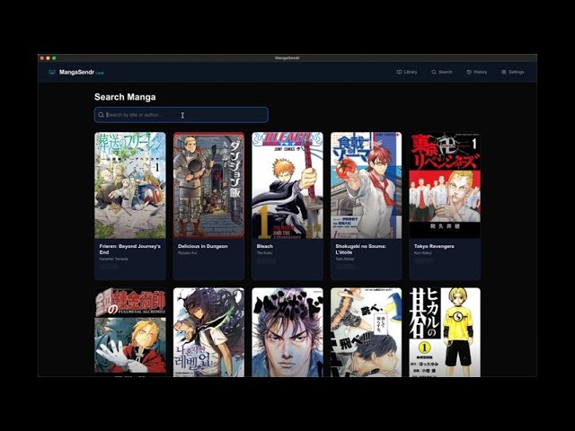
Task: Maximize the MangaSendr window with green button
Action: (x=54, y=58)
